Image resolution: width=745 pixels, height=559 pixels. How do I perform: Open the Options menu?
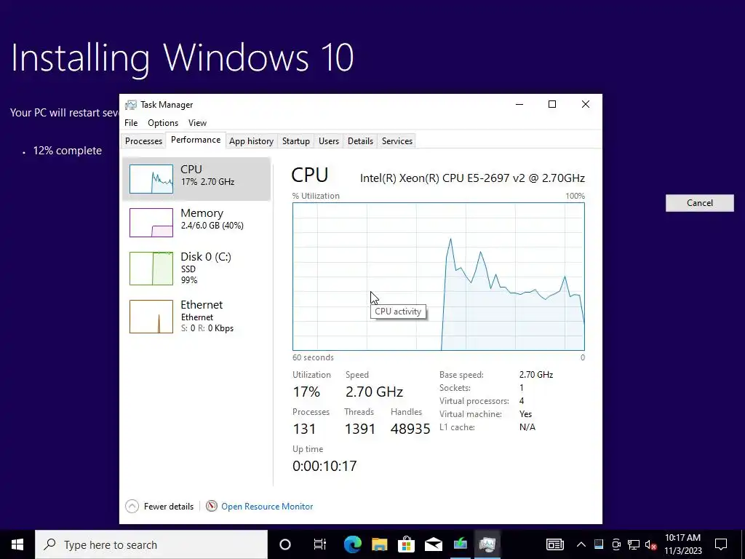click(163, 122)
